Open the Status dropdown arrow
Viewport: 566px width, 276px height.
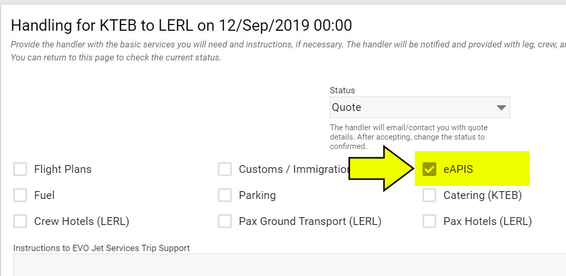501,108
